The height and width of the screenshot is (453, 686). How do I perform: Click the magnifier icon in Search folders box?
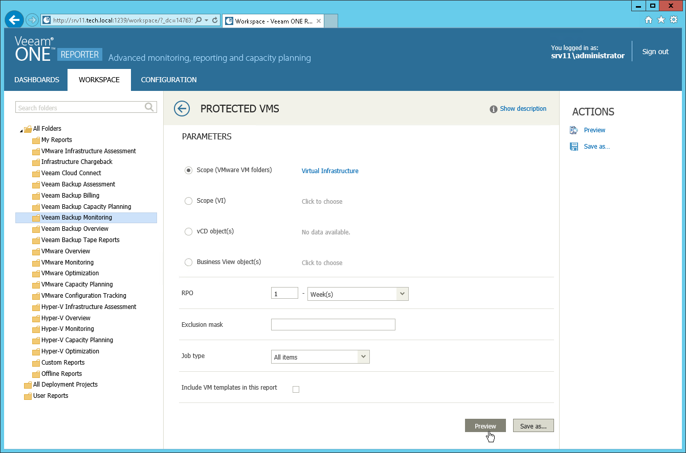(x=149, y=107)
